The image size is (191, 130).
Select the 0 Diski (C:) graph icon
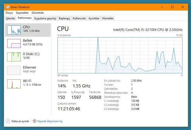[14, 57]
